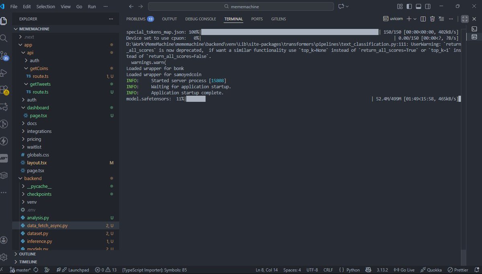Open the Thunder Client lightning icon
Viewport: 482px width, 274px height.
tap(4, 141)
